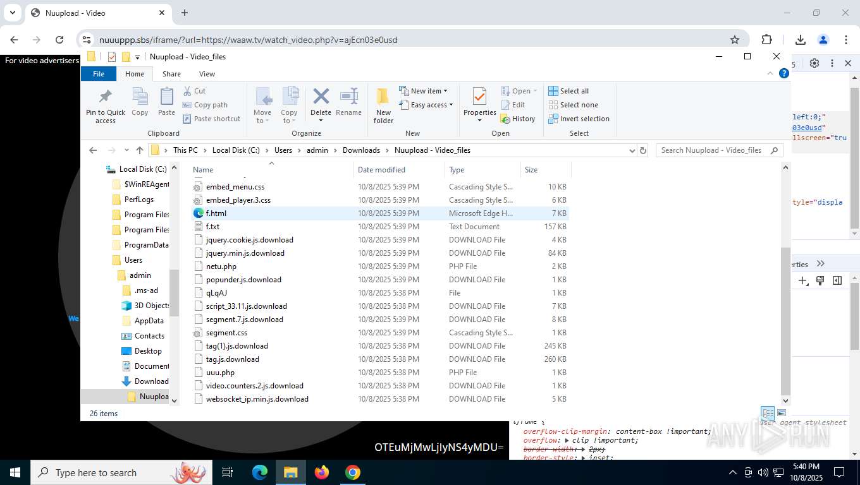Open a new Chrome tab
860x485 pixels.
click(185, 13)
